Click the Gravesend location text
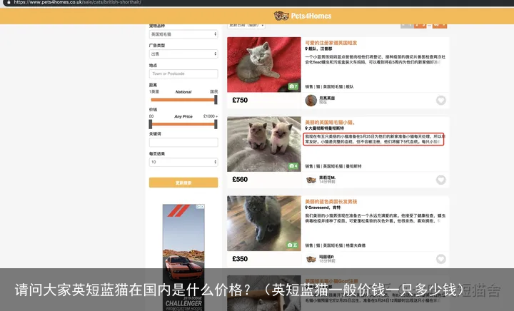The height and width of the screenshot is (311, 514). coord(325,208)
